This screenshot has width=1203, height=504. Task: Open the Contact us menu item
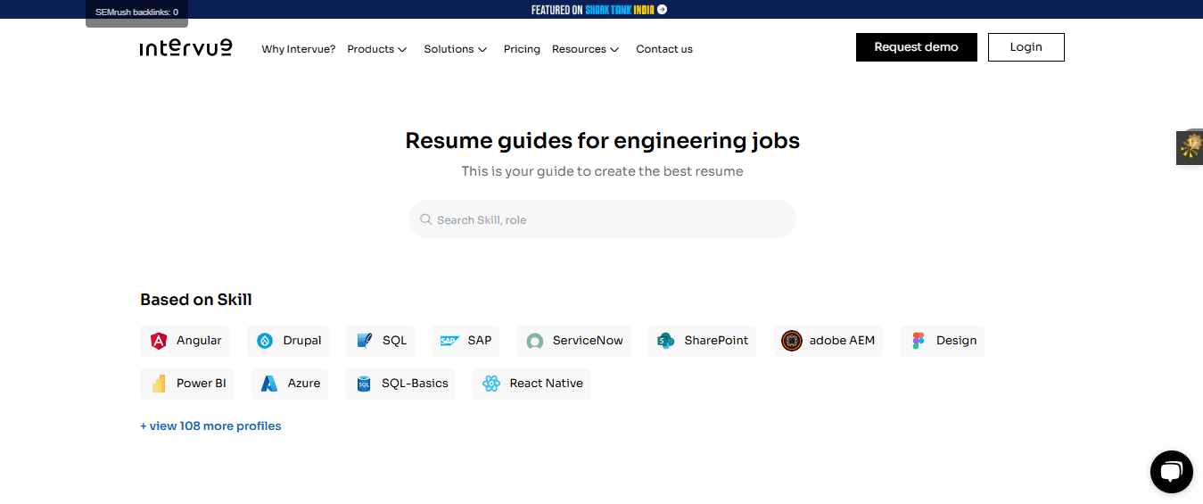pyautogui.click(x=664, y=49)
